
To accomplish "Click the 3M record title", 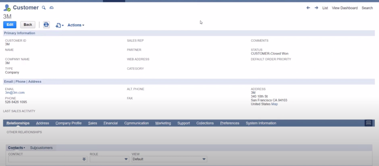I will tap(7, 17).
